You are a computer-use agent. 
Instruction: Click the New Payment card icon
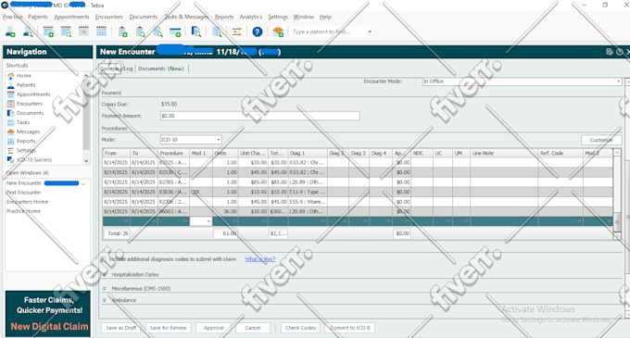coord(175,31)
